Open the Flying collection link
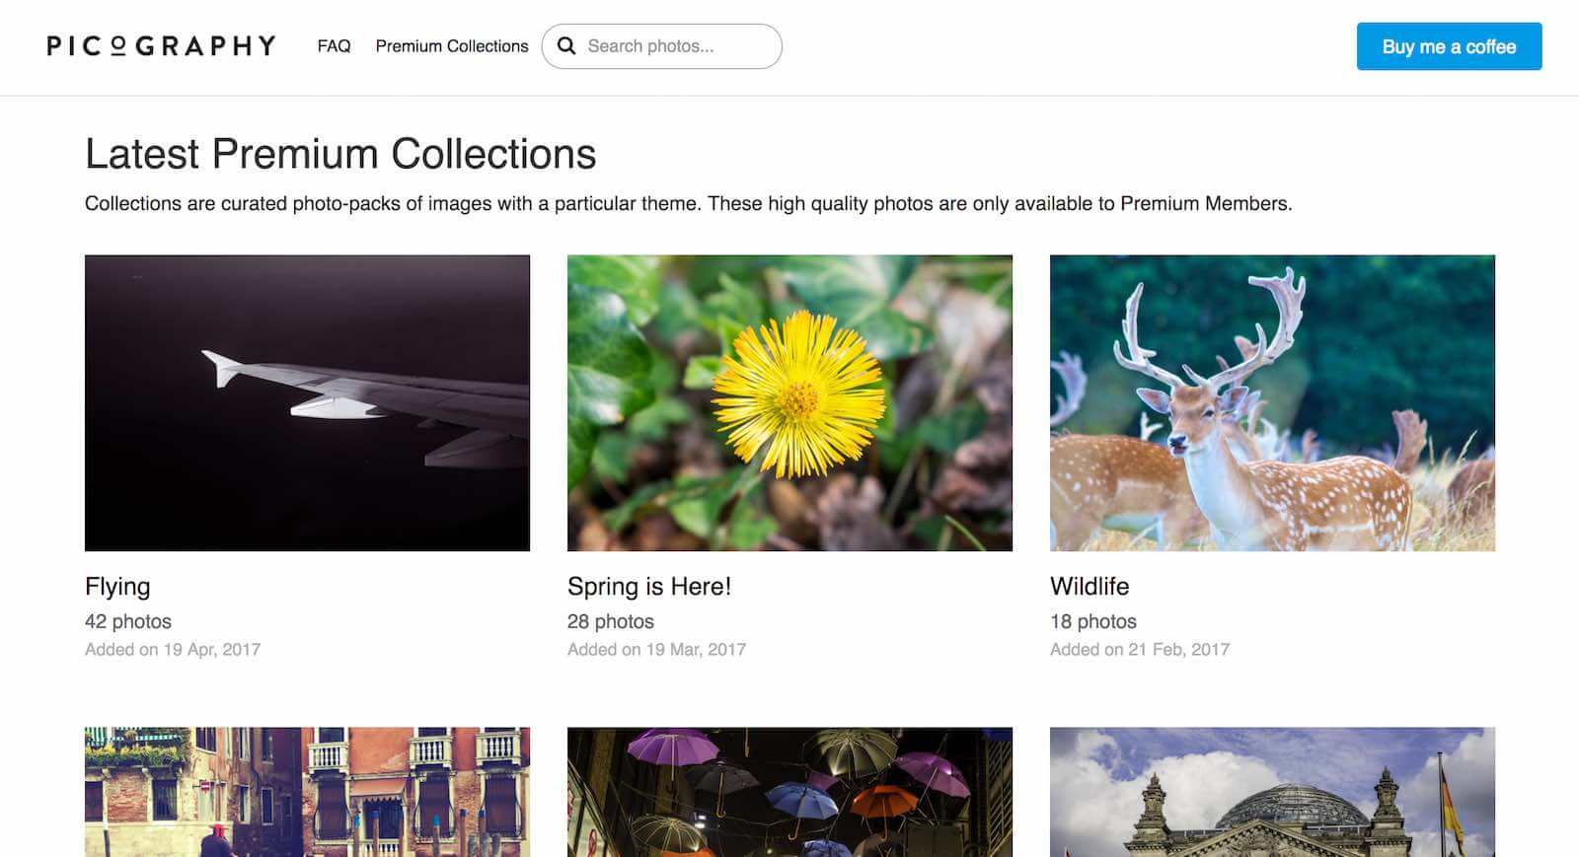The height and width of the screenshot is (857, 1579). [x=117, y=586]
